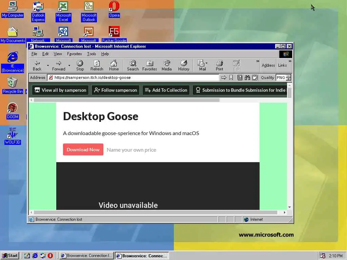Select the Fucker Google desktop icon
The image size is (347, 260).
click(x=114, y=35)
